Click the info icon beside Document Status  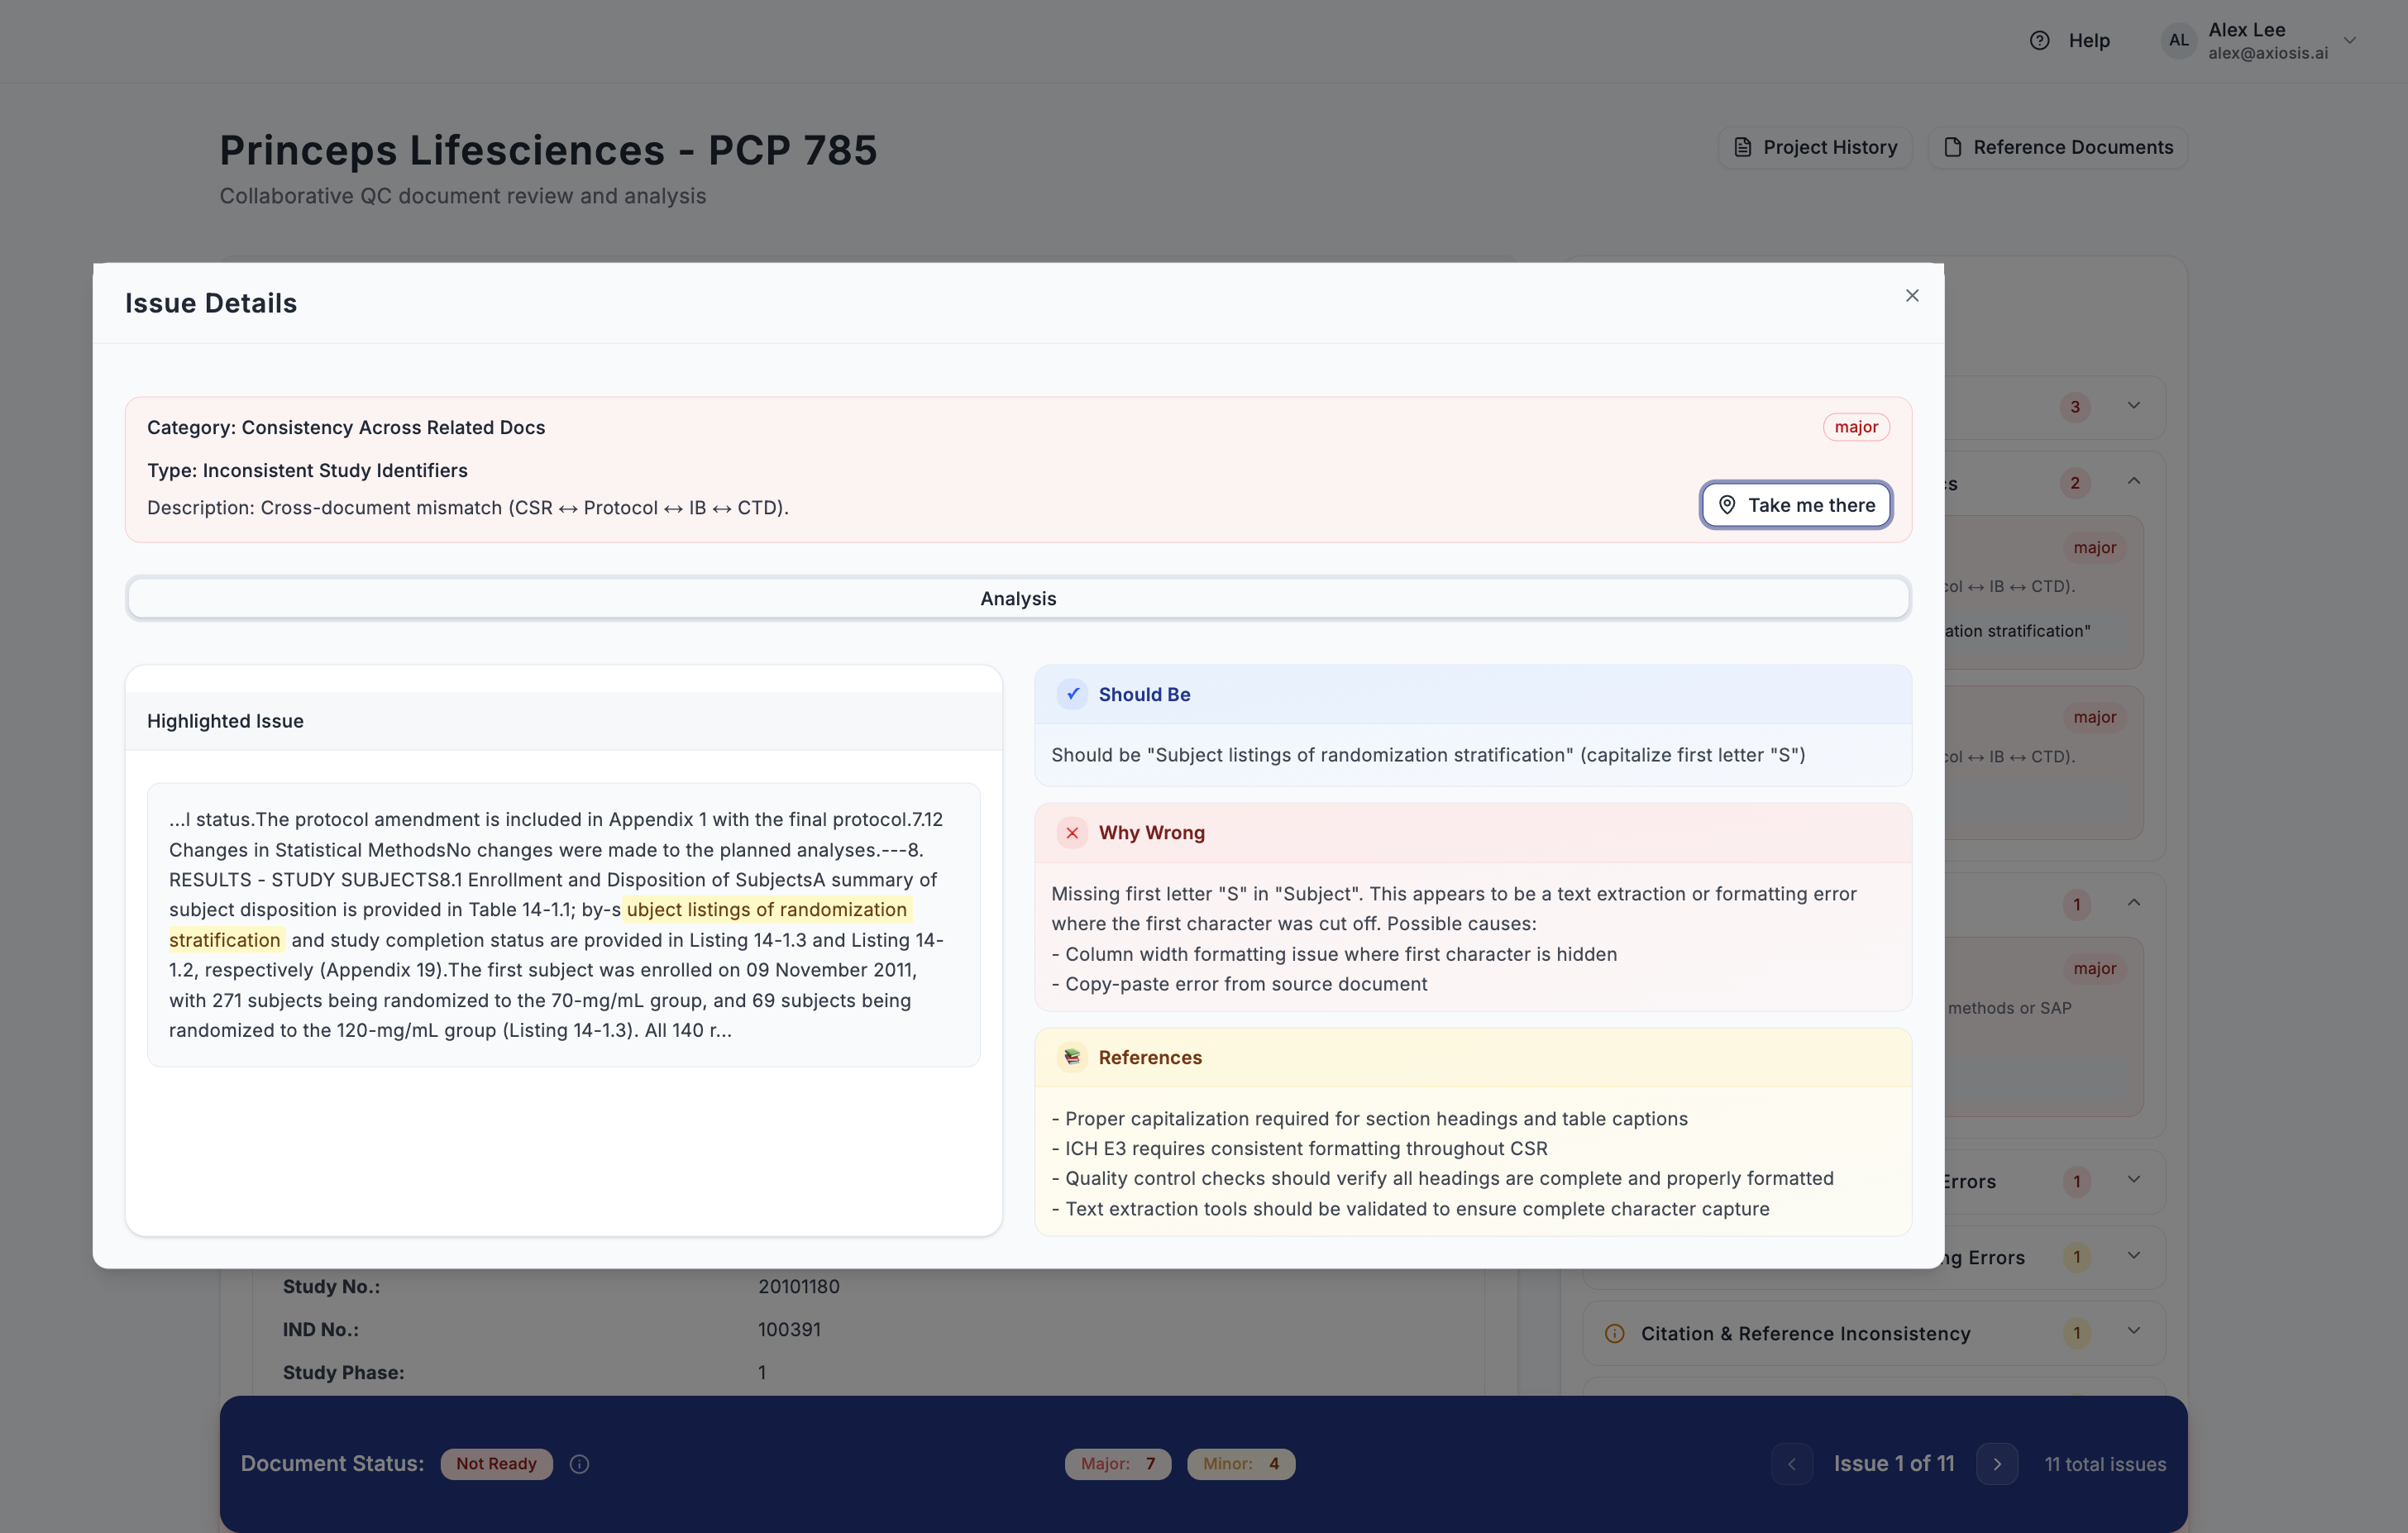tap(579, 1464)
